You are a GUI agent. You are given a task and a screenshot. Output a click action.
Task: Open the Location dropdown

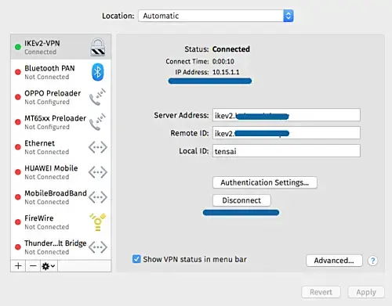pyautogui.click(x=216, y=16)
